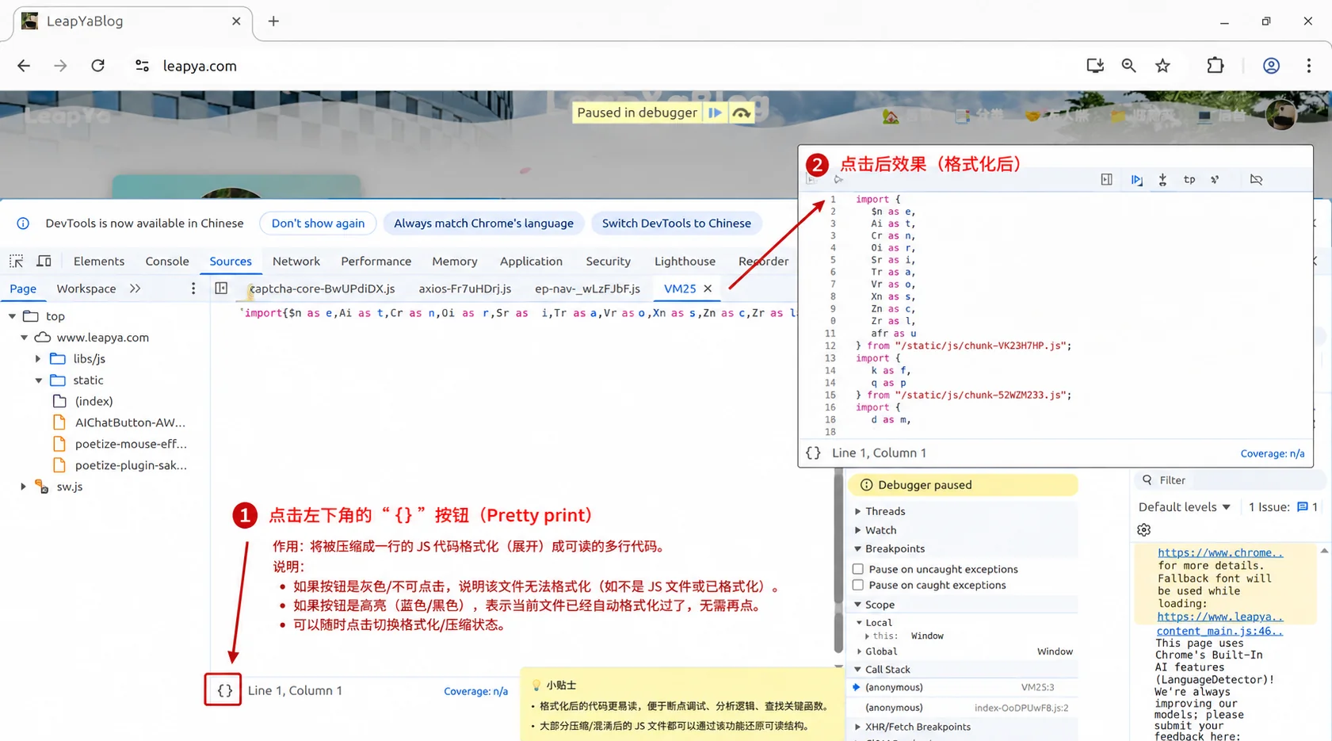The height and width of the screenshot is (741, 1332).
Task: Click toggle sidebar icon in popup toolbar
Action: [x=1107, y=180]
